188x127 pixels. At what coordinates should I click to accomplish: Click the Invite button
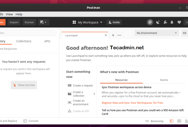pyautogui.click(x=114, y=22)
